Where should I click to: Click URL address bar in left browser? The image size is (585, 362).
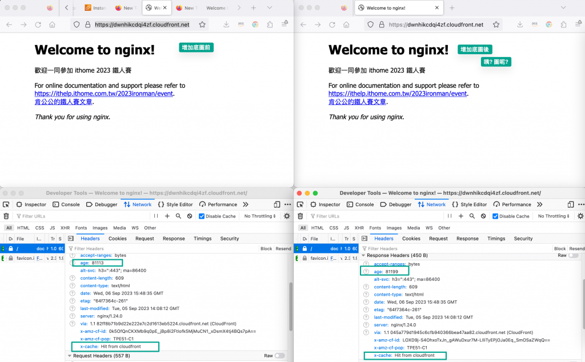[142, 25]
